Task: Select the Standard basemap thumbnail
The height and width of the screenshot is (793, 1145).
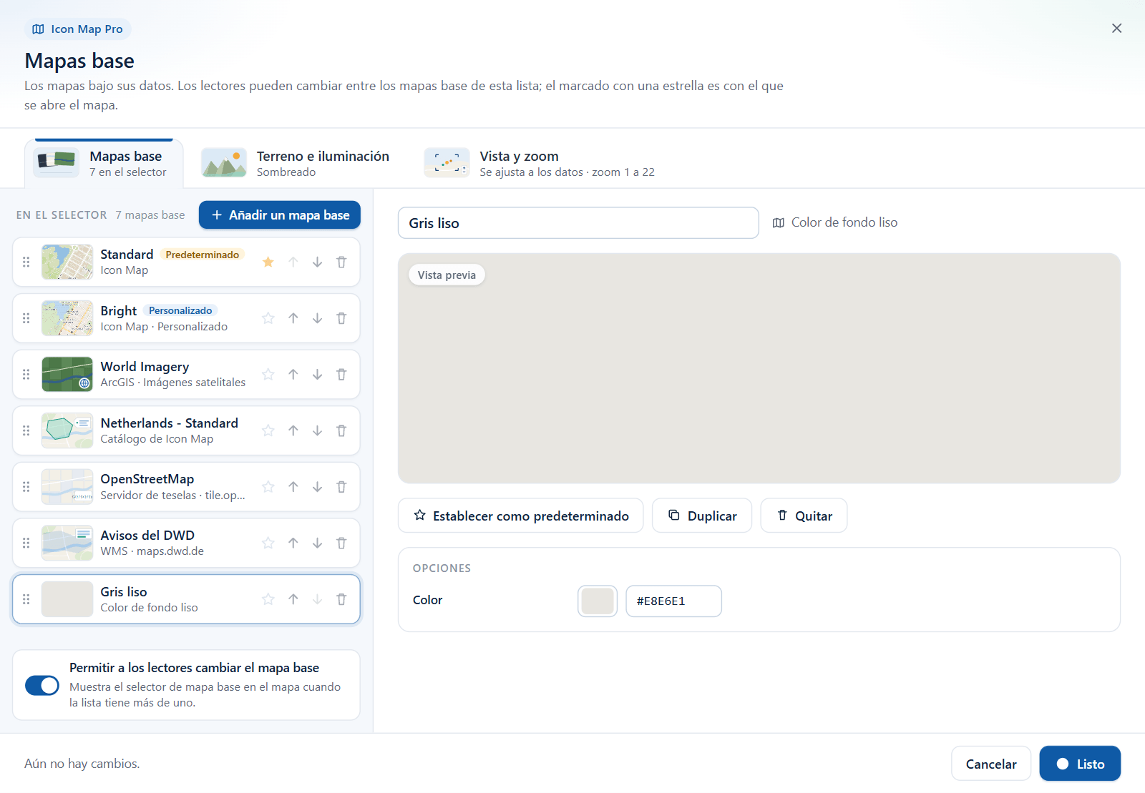Action: click(67, 262)
